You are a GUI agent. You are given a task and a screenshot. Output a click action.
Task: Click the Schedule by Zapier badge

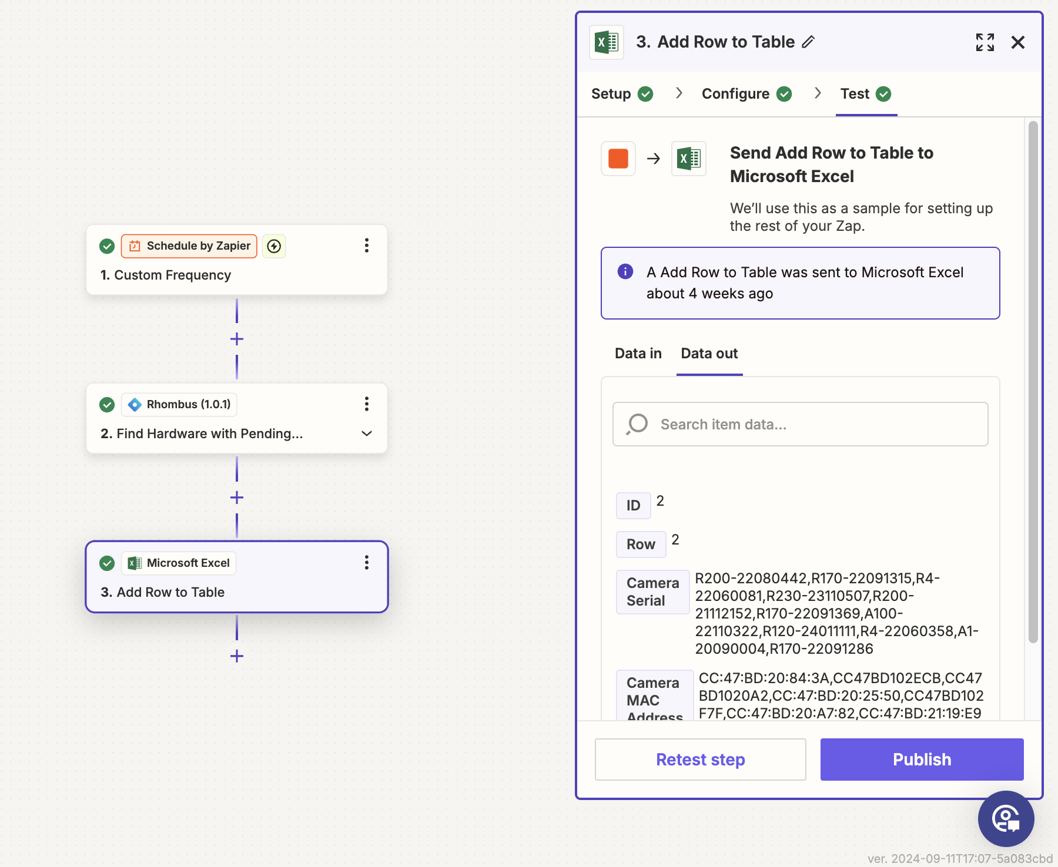tap(189, 246)
